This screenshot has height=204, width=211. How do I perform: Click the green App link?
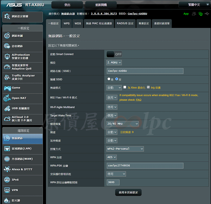[x=186, y=14]
